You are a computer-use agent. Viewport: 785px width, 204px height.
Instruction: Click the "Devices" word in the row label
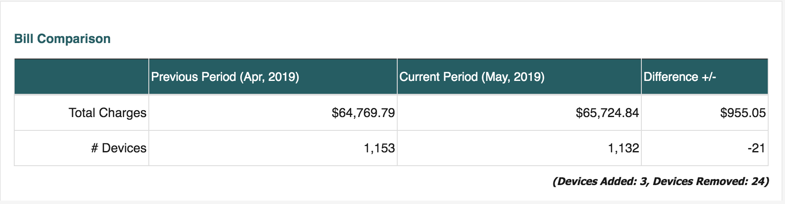(124, 148)
